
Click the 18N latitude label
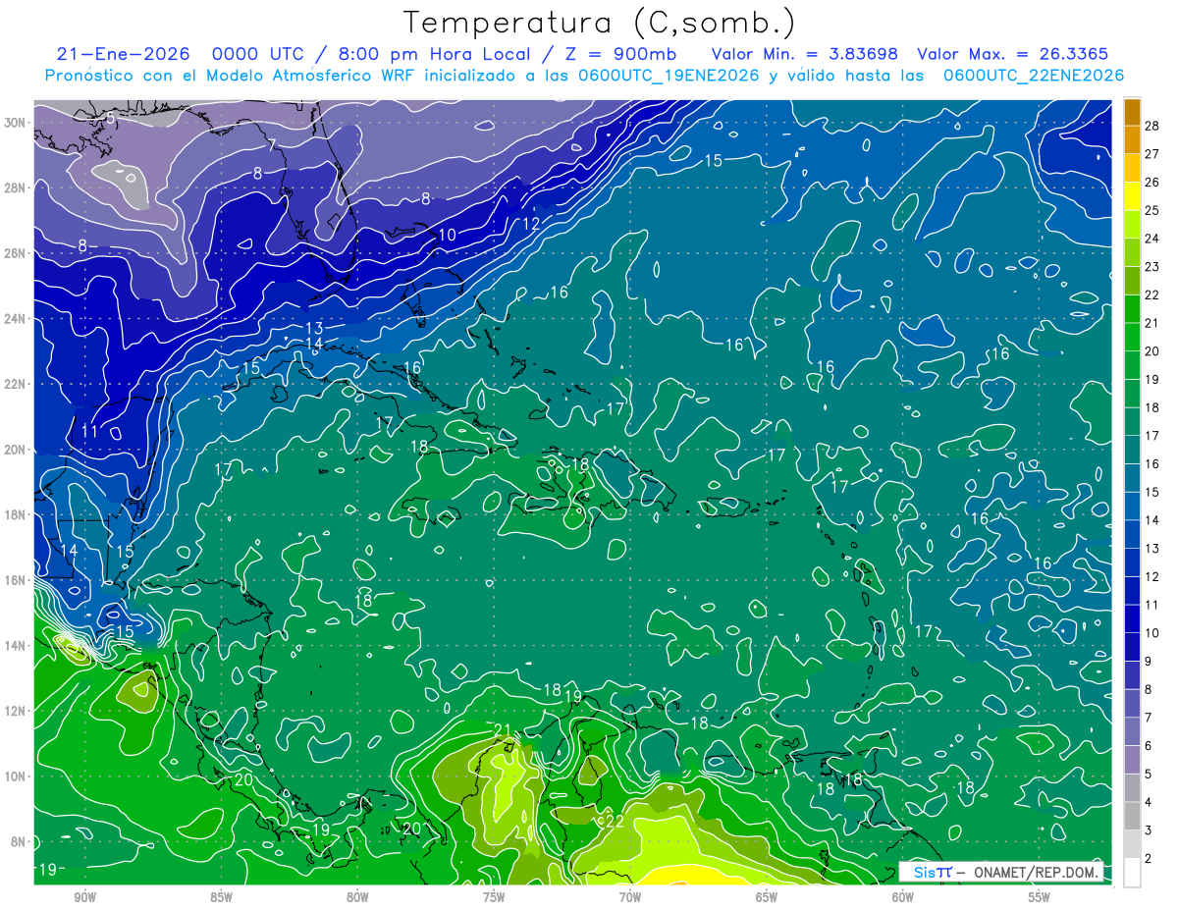[x=16, y=514]
